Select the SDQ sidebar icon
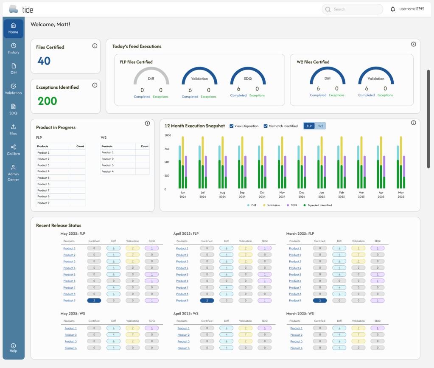The image size is (434, 368). (14, 109)
